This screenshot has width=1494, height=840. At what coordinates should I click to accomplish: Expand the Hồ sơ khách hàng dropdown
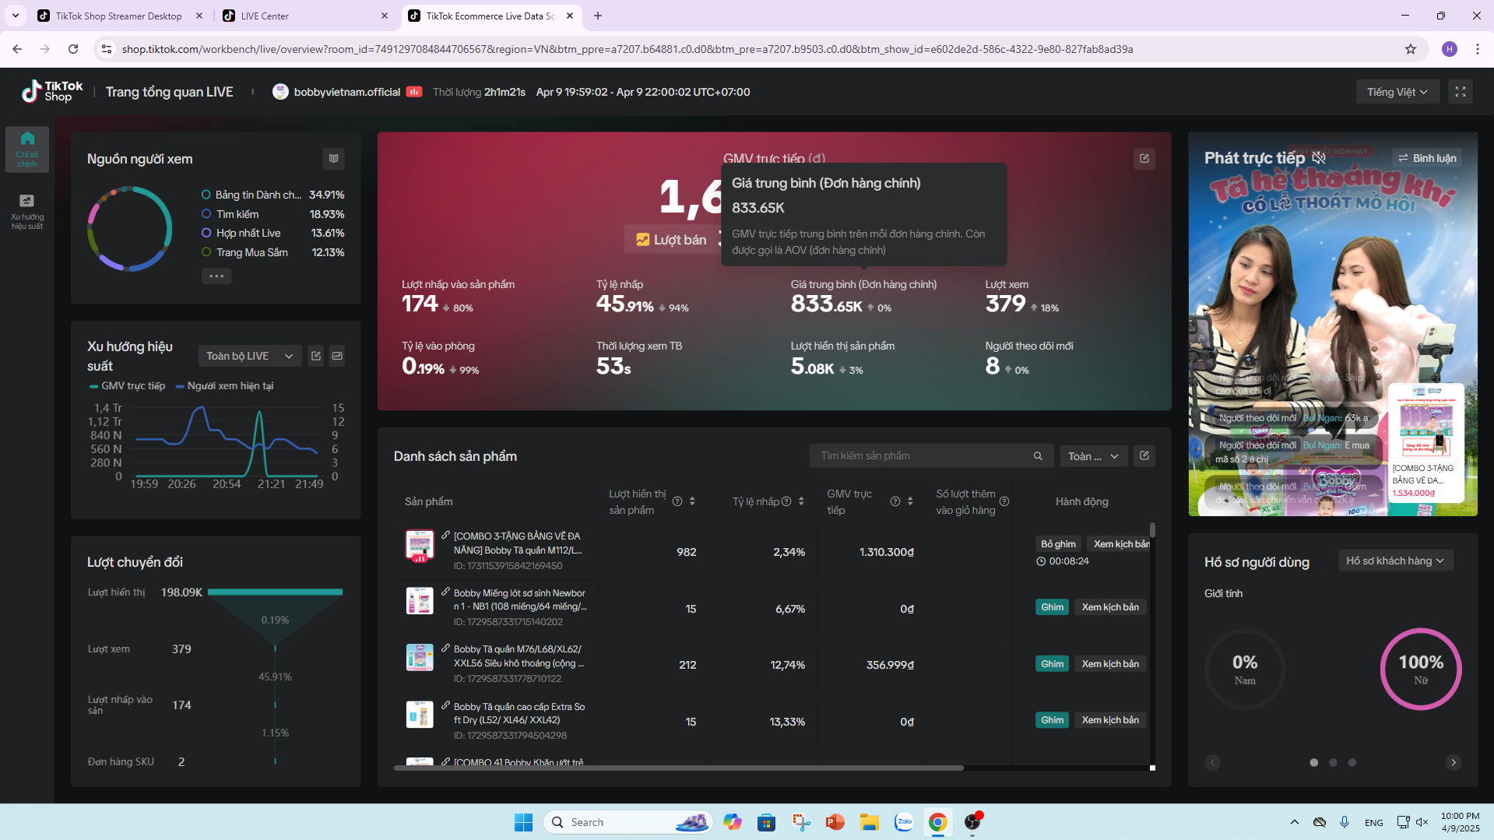[1395, 561]
